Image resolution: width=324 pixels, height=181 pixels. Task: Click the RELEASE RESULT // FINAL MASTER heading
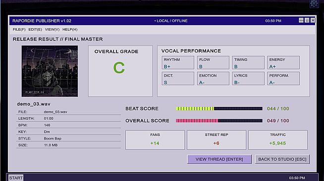[x=57, y=39]
